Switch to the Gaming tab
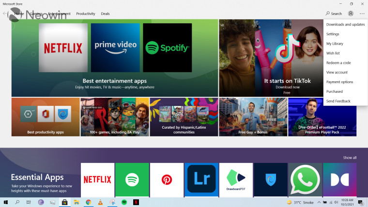368x207 pixels. coord(36,14)
